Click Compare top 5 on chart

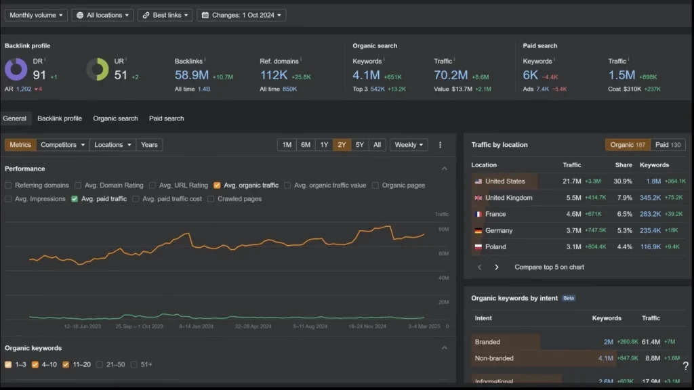(549, 267)
